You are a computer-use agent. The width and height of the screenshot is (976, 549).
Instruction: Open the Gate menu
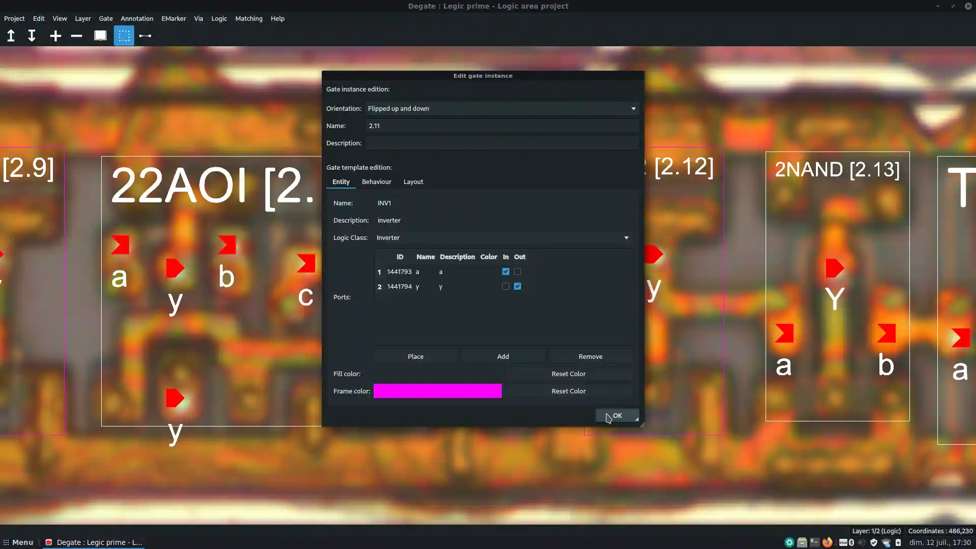tap(106, 18)
